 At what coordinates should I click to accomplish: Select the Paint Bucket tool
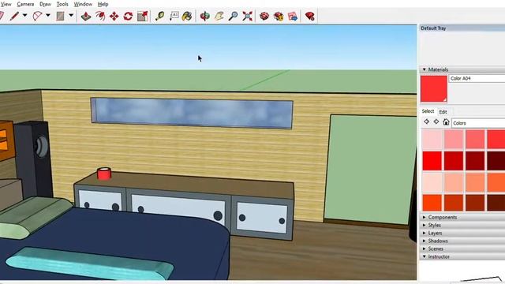(x=187, y=16)
